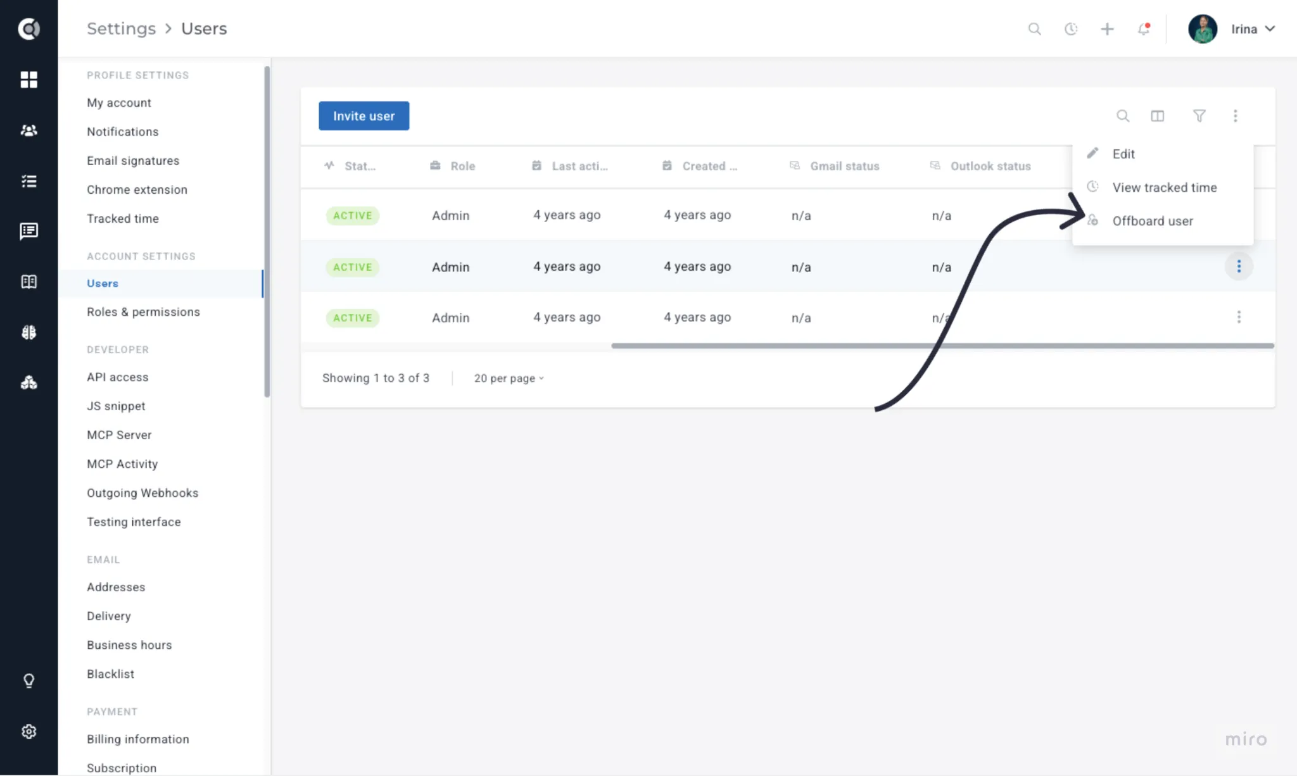
Task: Click the Invite user button
Action: coord(364,116)
